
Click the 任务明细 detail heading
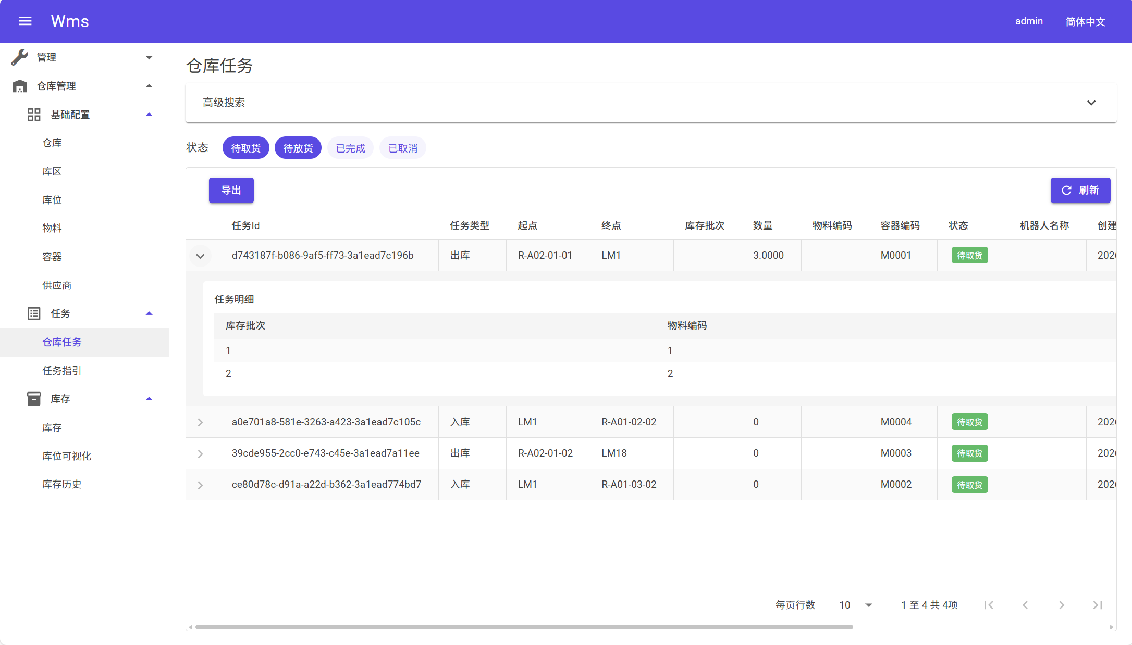[235, 299]
